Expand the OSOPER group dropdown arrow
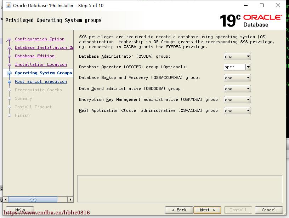 click(248, 67)
